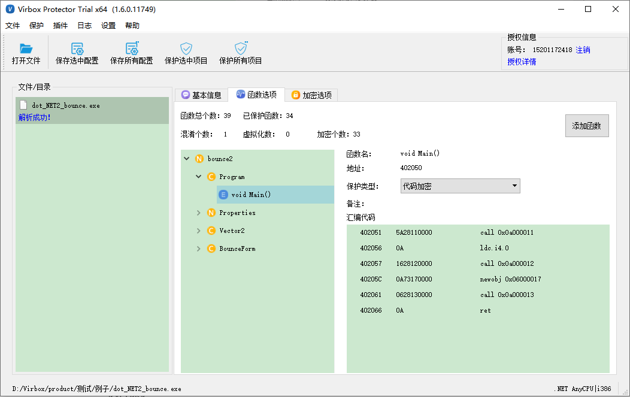Viewport: 630px width, 397px height.
Task: Click the 已保护函数 value 34
Action: 290,116
